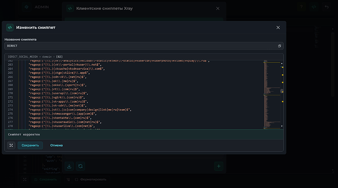Screen dimensions: 338x188
Task: Click refresh icon in Клиентские сниппеты window
Action: (80, 166)
